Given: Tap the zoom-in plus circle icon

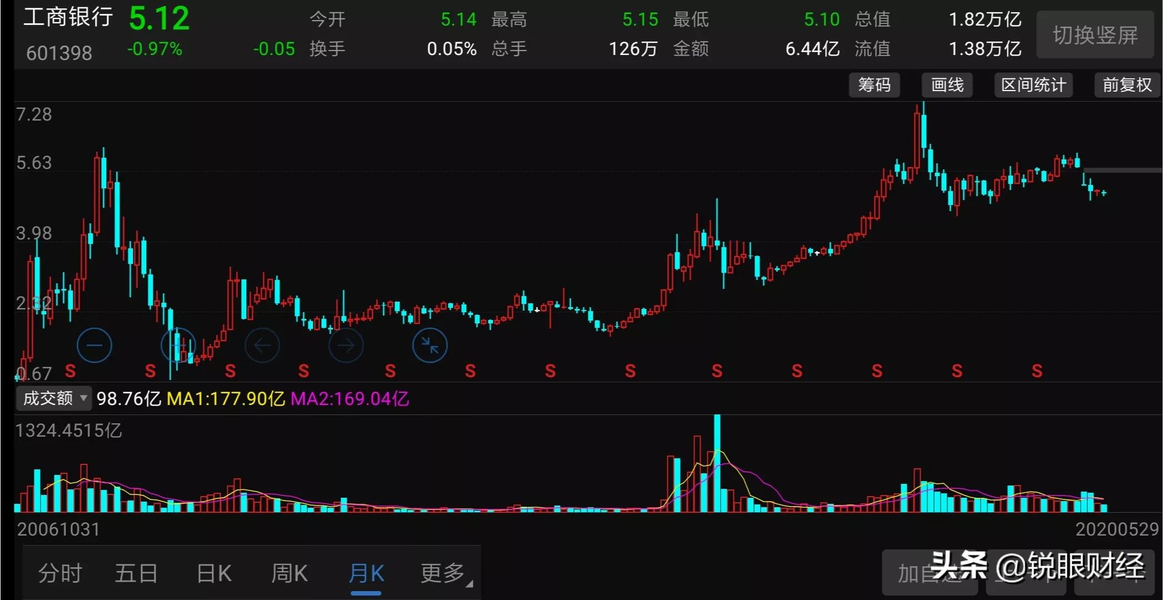Looking at the screenshot, I should (x=178, y=346).
